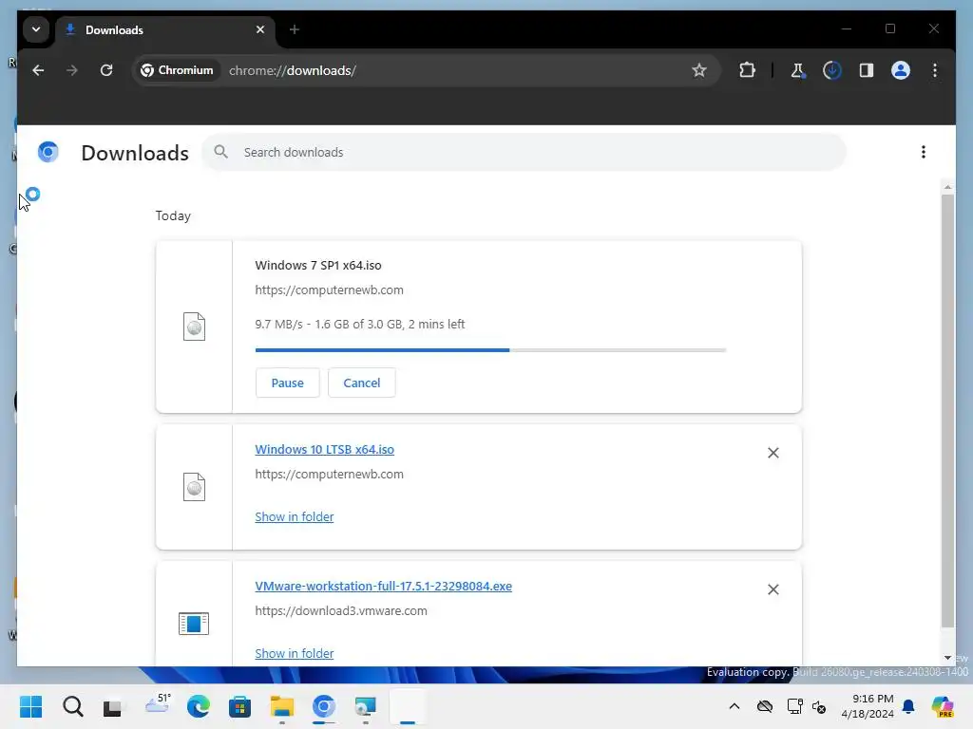Click the scrollbar up arrow
This screenshot has height=729, width=973.
click(x=947, y=187)
